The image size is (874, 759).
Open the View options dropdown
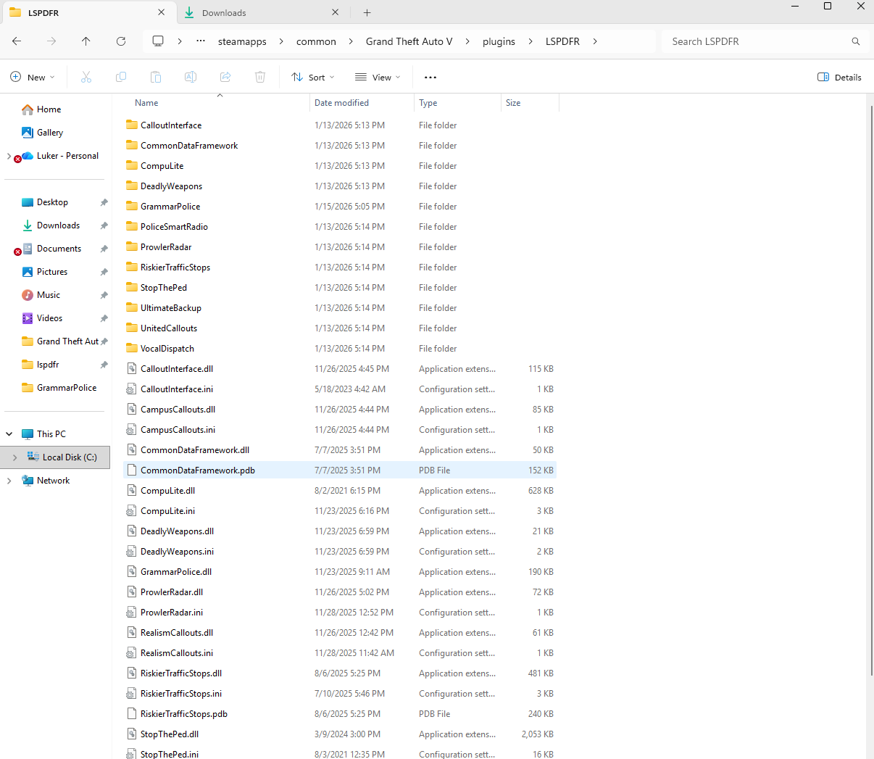point(378,77)
